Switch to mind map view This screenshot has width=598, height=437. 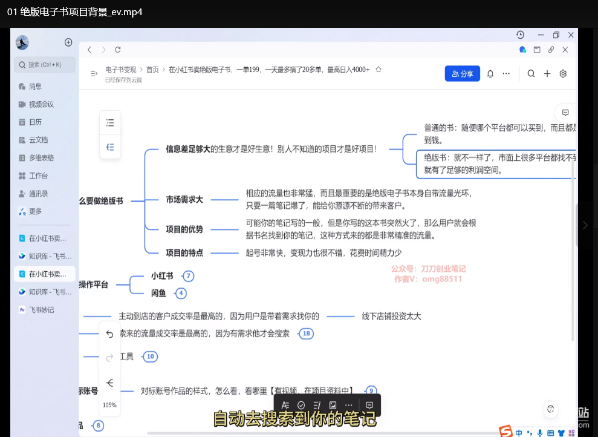[x=110, y=147]
